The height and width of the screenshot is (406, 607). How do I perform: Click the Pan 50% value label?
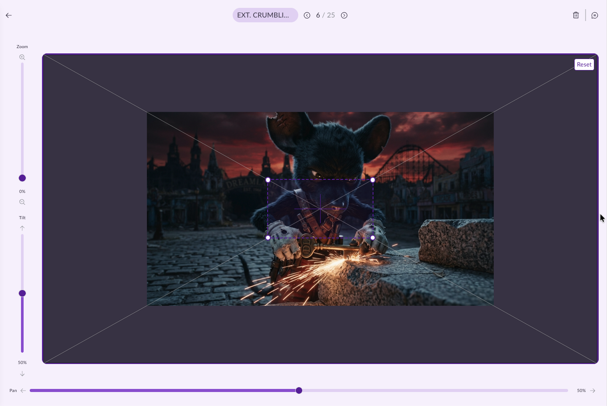581,391
